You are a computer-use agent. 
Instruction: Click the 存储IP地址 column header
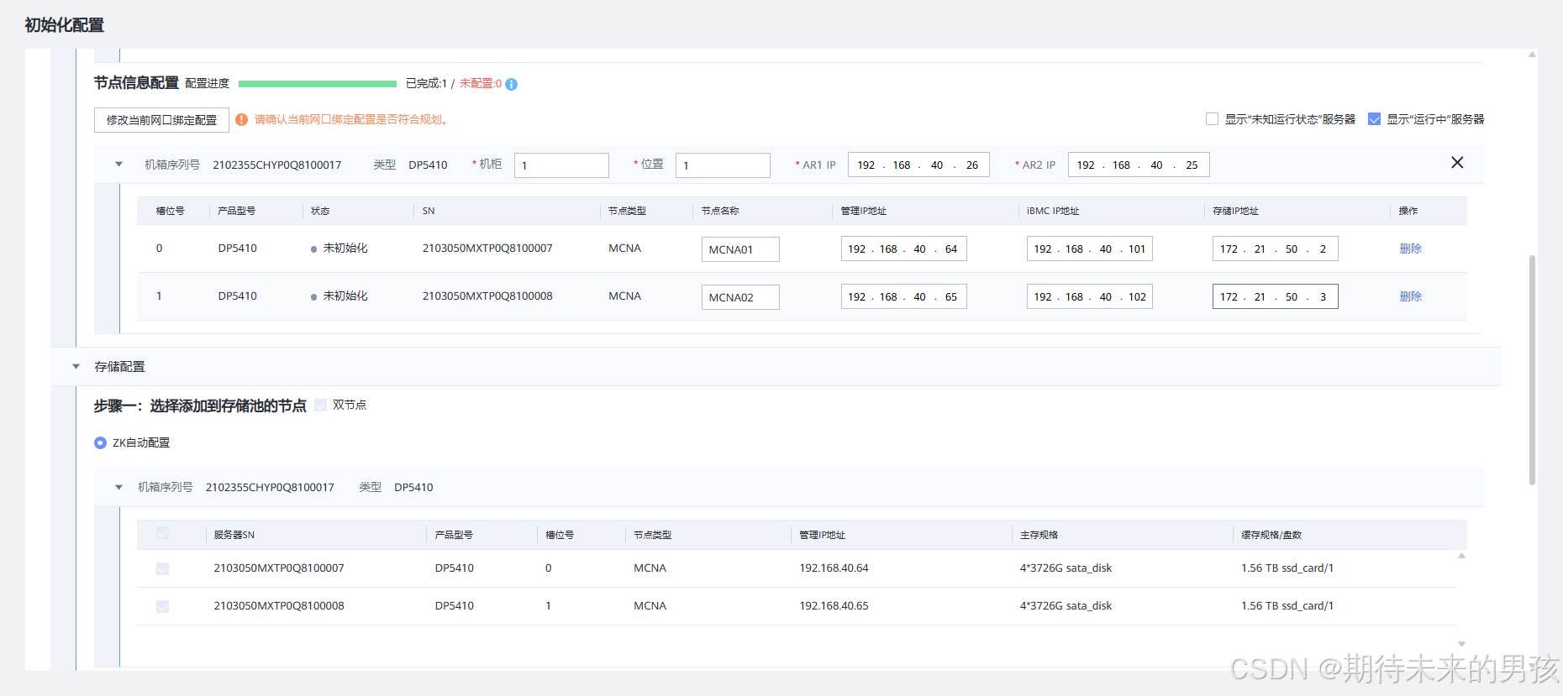pyautogui.click(x=1235, y=211)
